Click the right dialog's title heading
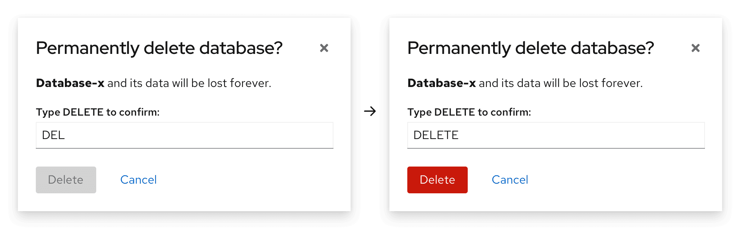740x229 pixels. pos(530,48)
